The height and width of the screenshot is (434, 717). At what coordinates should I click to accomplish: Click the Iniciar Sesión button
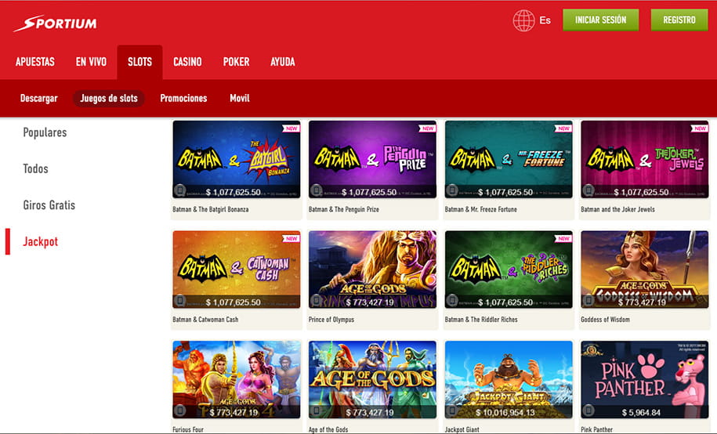pos(601,20)
